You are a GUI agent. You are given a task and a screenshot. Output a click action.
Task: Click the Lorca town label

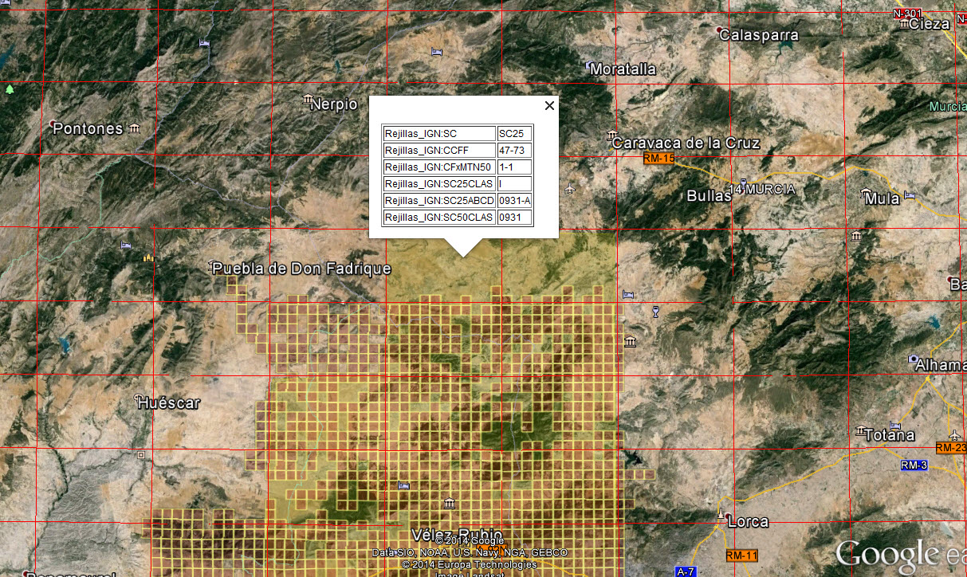[748, 522]
